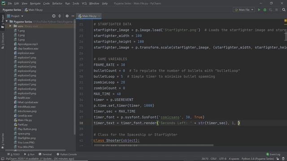287x161 pixels.
Task: Open the Navigate menu
Action: 35,3
